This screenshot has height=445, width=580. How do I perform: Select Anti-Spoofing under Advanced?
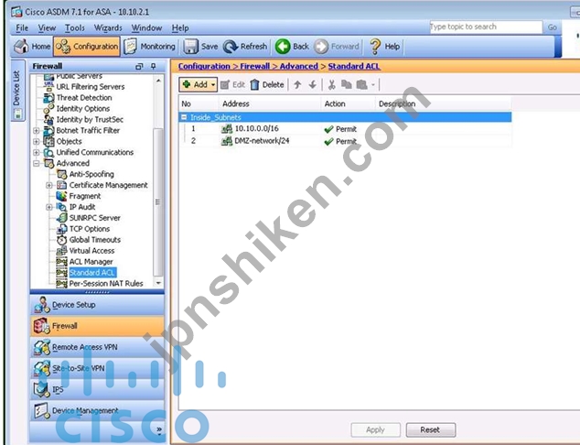[x=91, y=174]
